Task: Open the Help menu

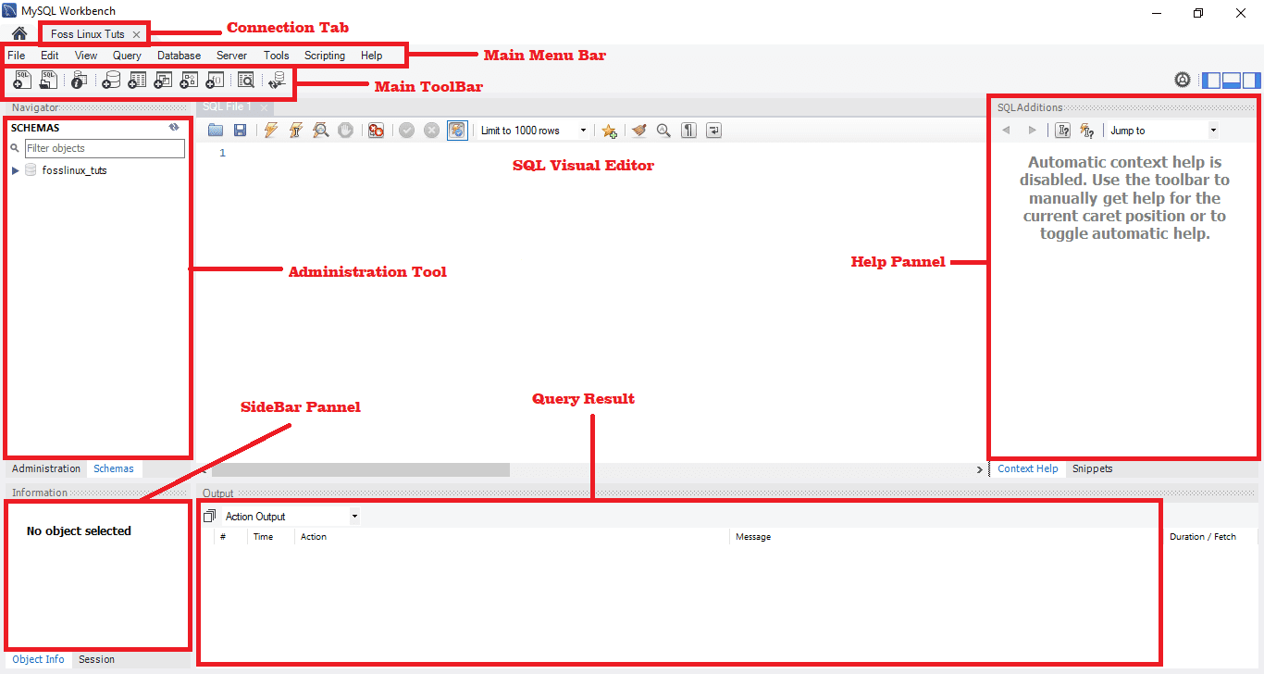Action: coord(372,56)
